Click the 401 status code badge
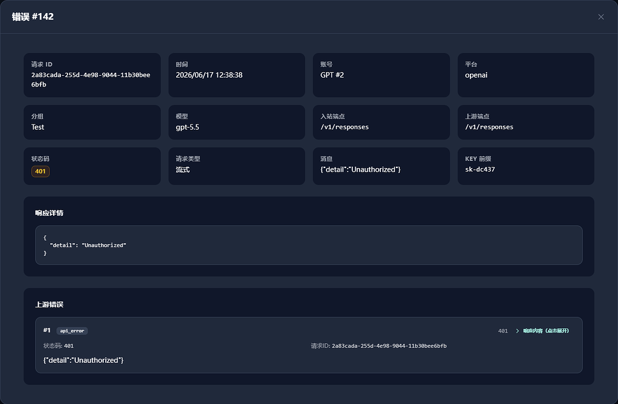The width and height of the screenshot is (618, 404). 40,171
